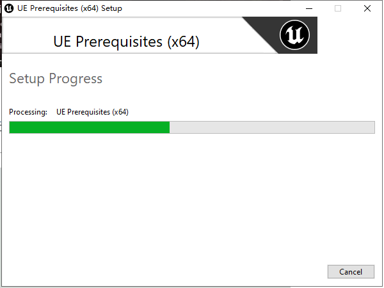
Task: Click the white banner area left of title
Action: pyautogui.click(x=27, y=35)
